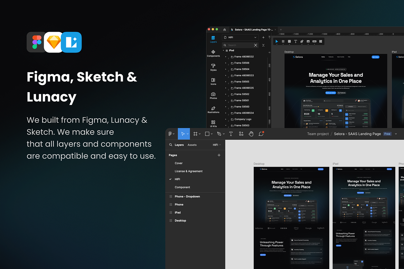
Task: Open the Layers panel in Lunacy sidebar
Action: (x=213, y=39)
